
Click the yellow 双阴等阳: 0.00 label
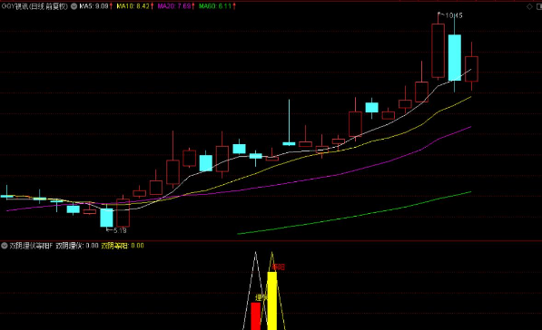(x=123, y=246)
